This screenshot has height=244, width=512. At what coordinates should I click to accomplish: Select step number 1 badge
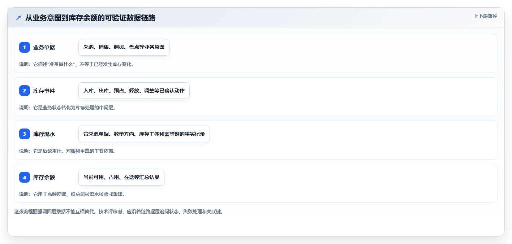(x=25, y=47)
